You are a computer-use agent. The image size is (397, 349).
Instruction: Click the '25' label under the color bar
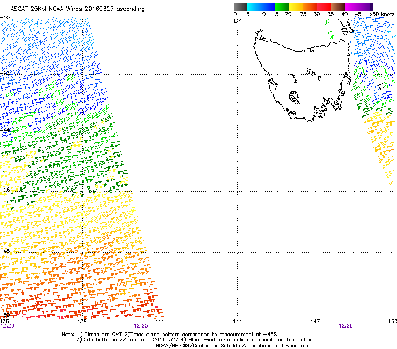303,14
